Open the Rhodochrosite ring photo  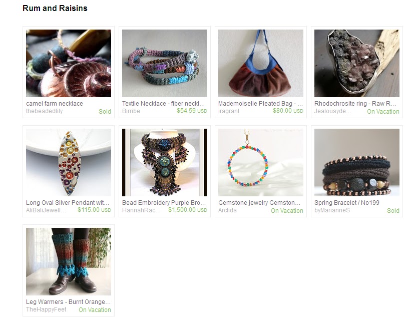pos(356,63)
